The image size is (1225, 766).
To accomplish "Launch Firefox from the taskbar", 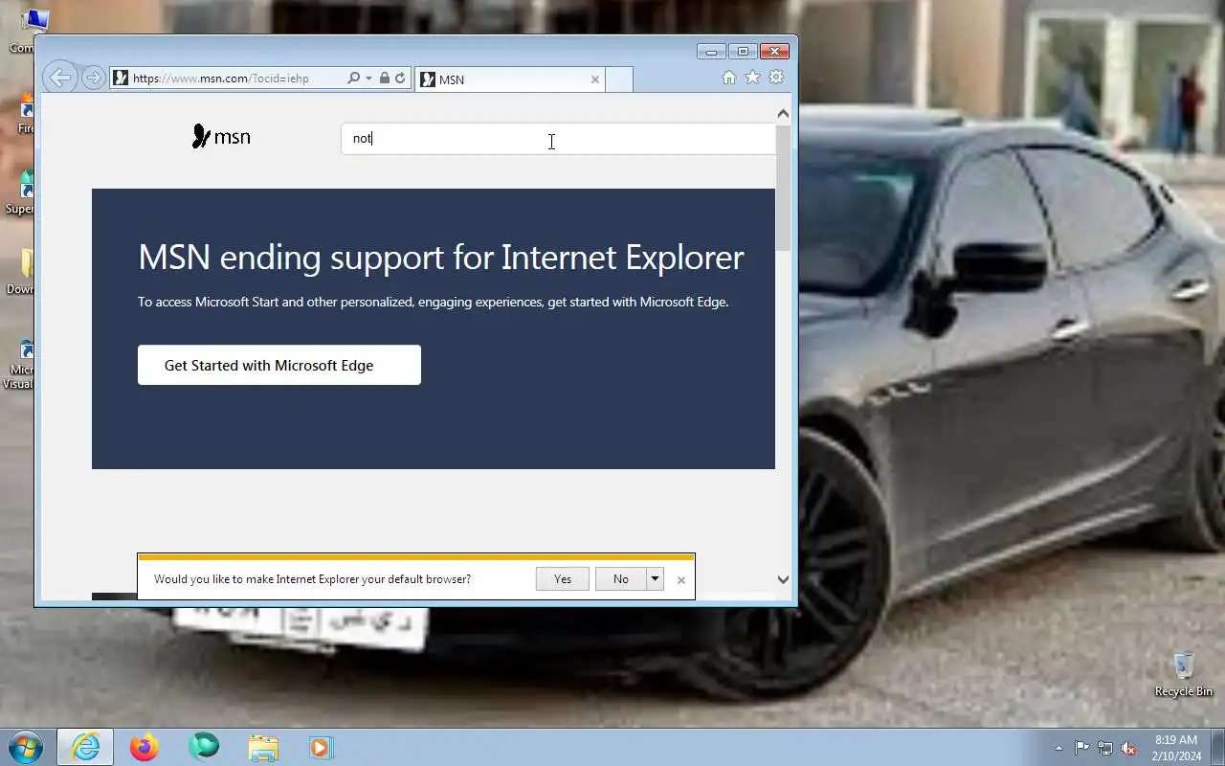I will coord(145,747).
